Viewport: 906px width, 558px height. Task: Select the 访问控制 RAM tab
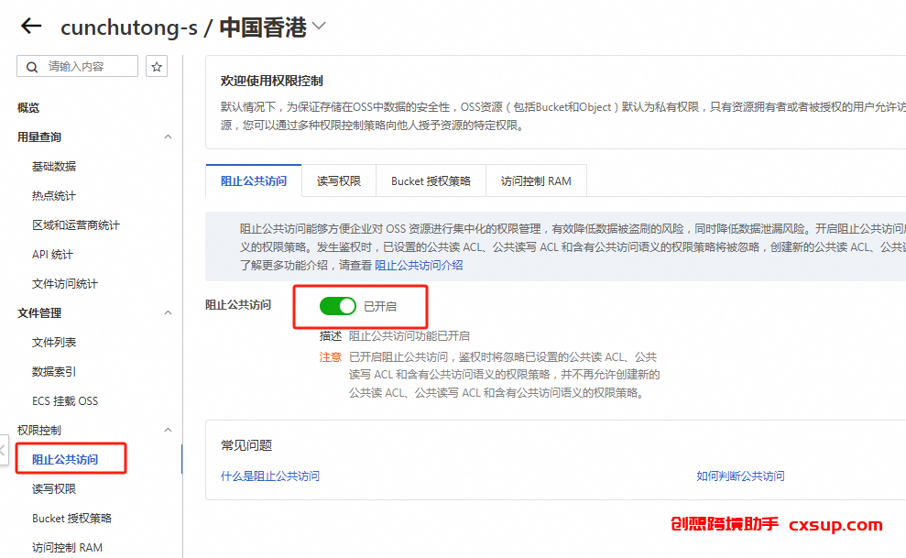(536, 181)
